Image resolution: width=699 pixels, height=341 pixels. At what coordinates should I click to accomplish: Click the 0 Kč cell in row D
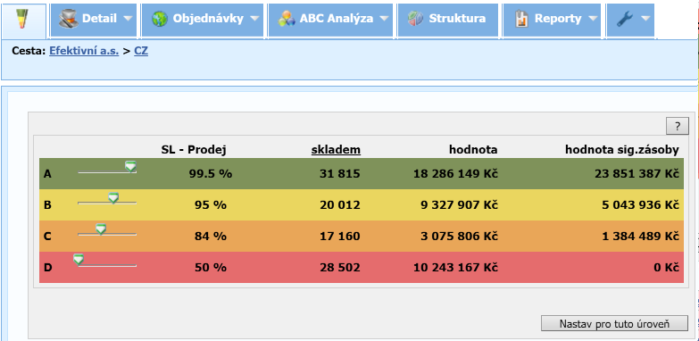666,268
